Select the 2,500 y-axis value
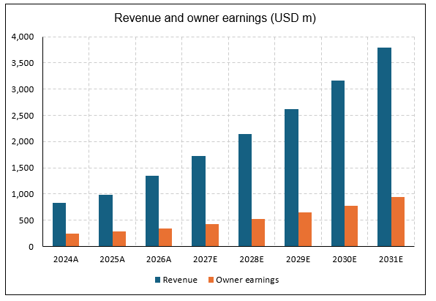436x301 pixels. coord(23,116)
